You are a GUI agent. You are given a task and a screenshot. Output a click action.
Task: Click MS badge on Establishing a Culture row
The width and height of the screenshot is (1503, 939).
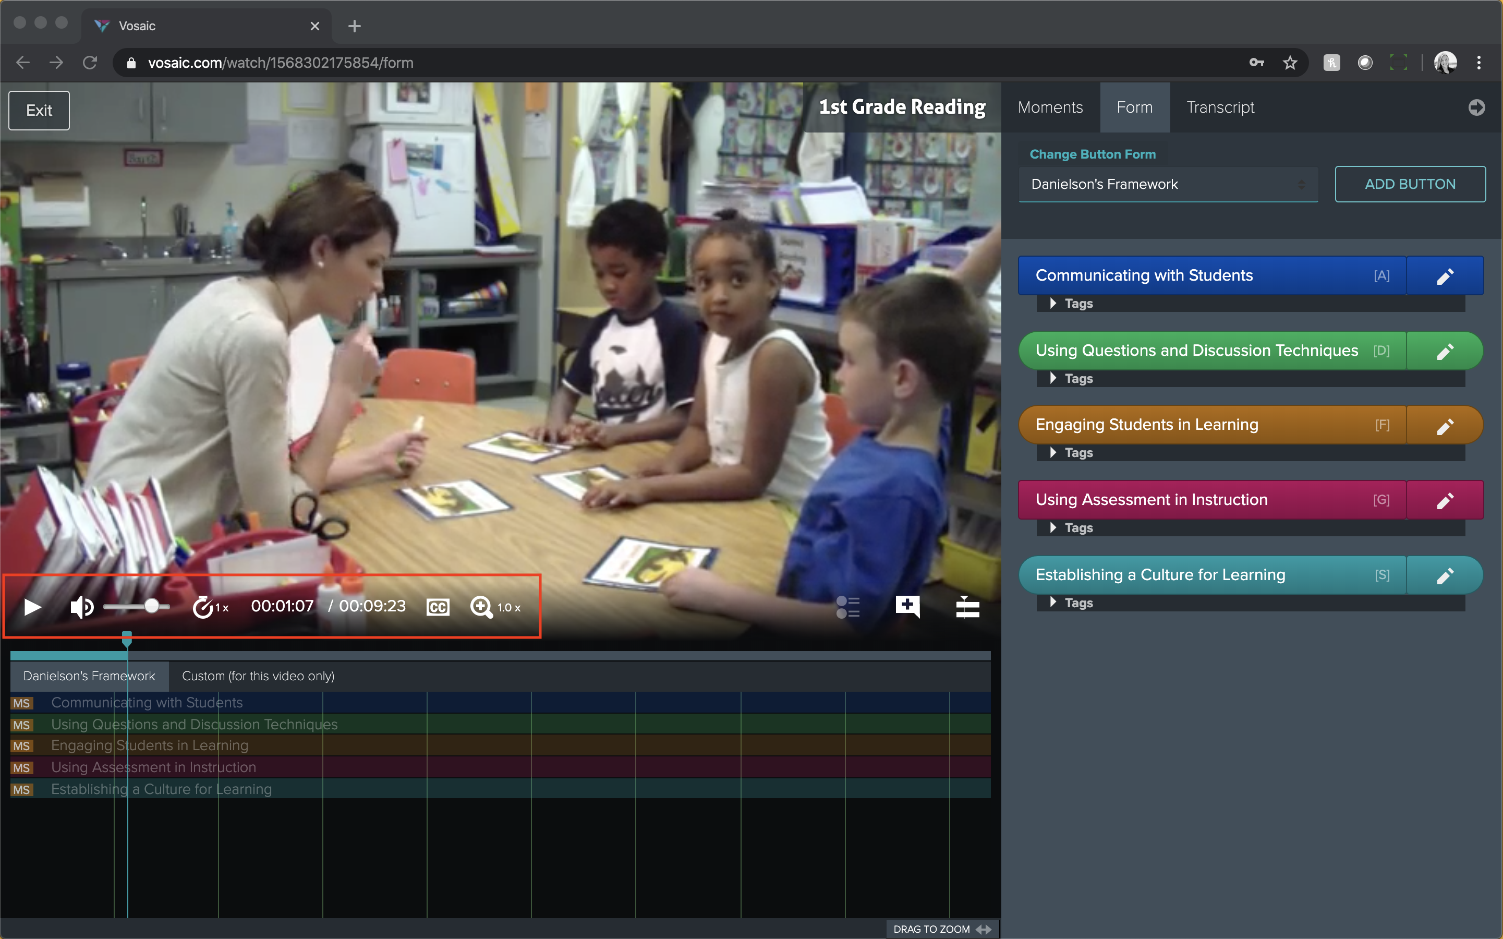click(22, 789)
